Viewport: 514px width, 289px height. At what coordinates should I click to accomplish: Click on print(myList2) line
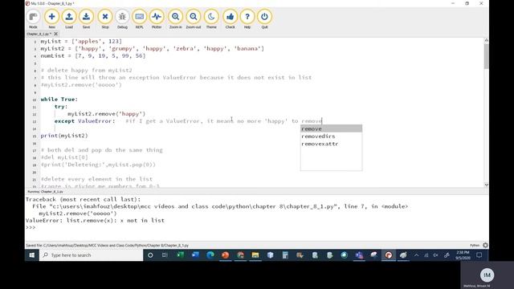pyautogui.click(x=64, y=136)
